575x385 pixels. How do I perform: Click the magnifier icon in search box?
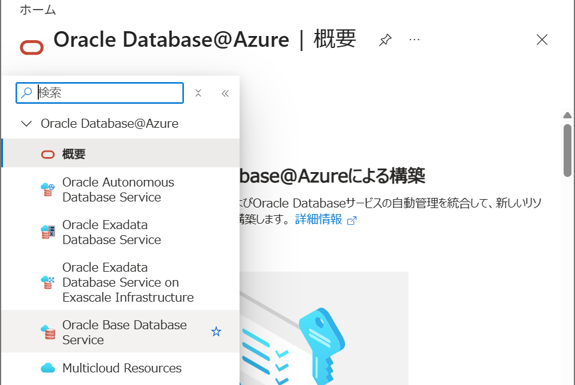26,93
